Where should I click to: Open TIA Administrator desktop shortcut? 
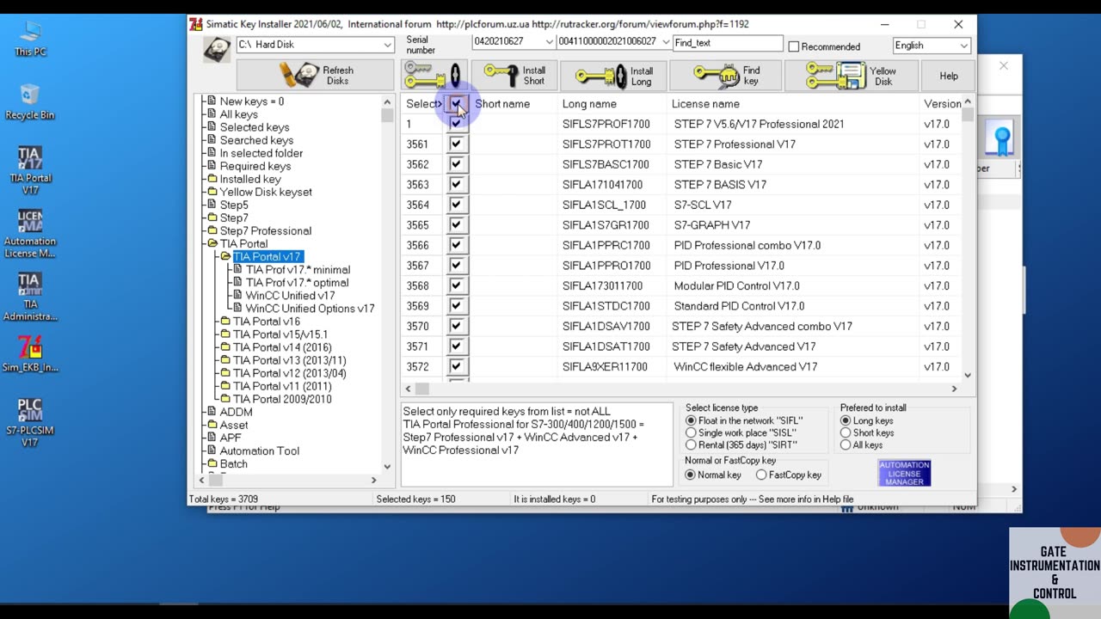tap(30, 297)
